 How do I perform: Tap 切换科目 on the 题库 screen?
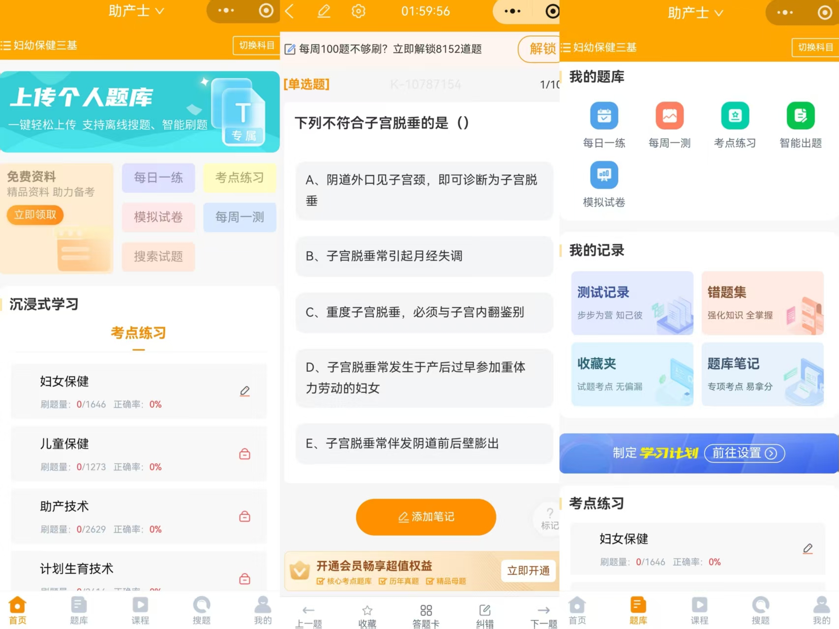pyautogui.click(x=815, y=47)
